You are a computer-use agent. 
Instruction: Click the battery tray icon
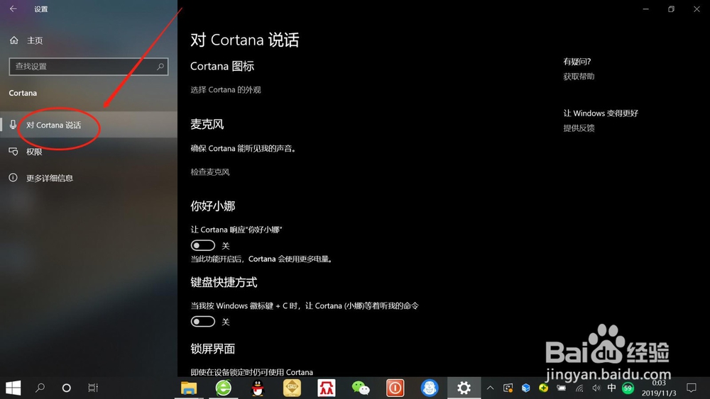coord(562,388)
